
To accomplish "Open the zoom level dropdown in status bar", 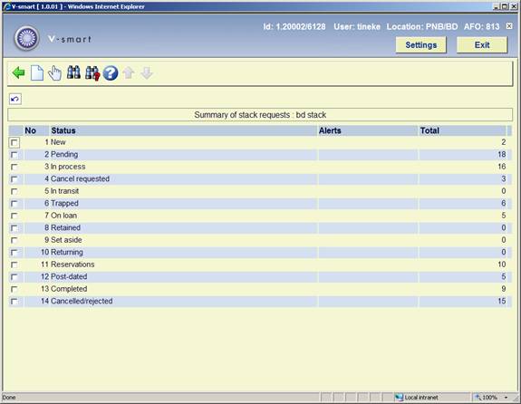I will pos(506,398).
